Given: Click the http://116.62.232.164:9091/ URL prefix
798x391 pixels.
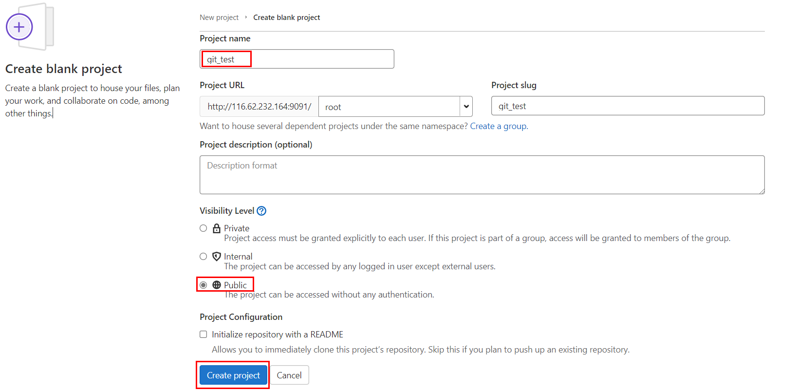Looking at the screenshot, I should [x=259, y=106].
